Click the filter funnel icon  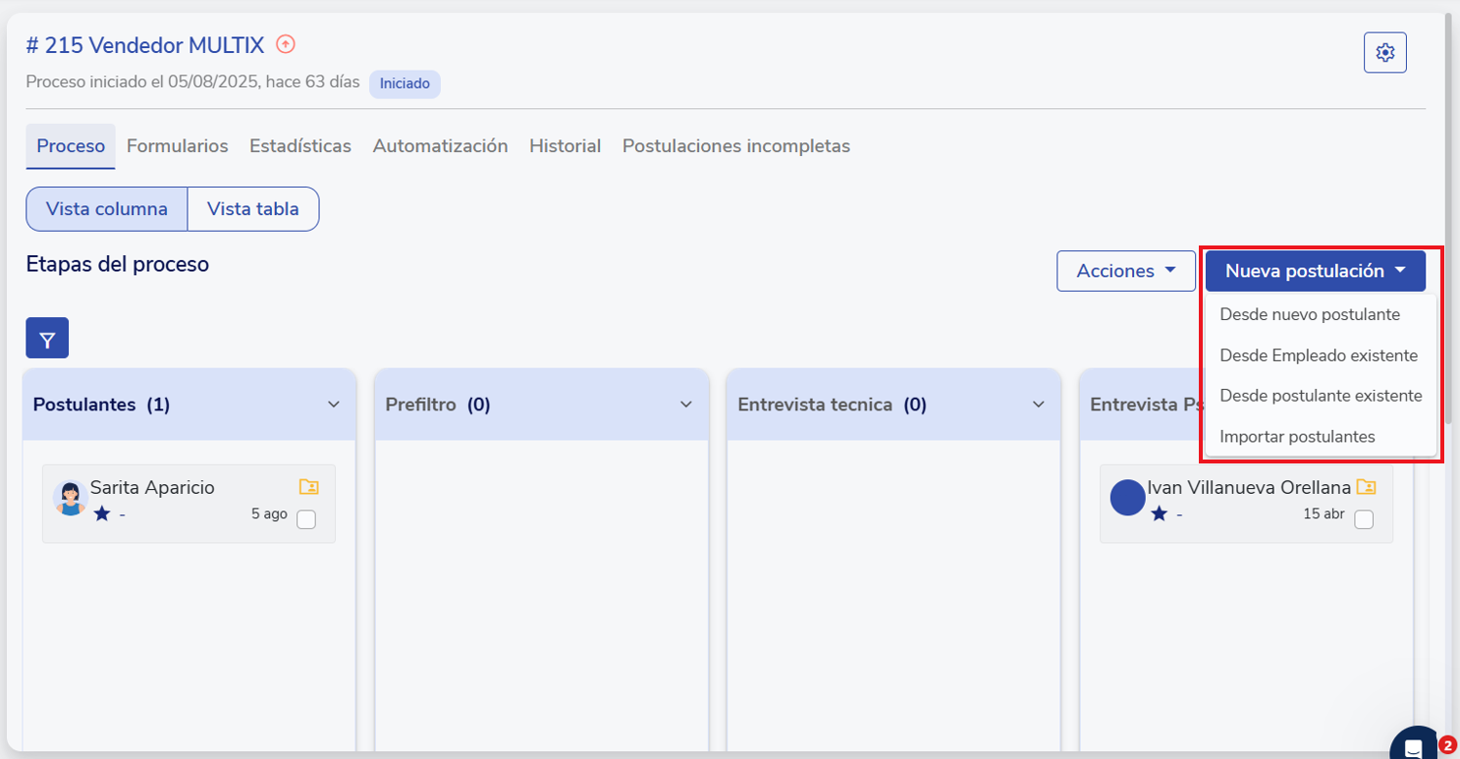click(47, 339)
